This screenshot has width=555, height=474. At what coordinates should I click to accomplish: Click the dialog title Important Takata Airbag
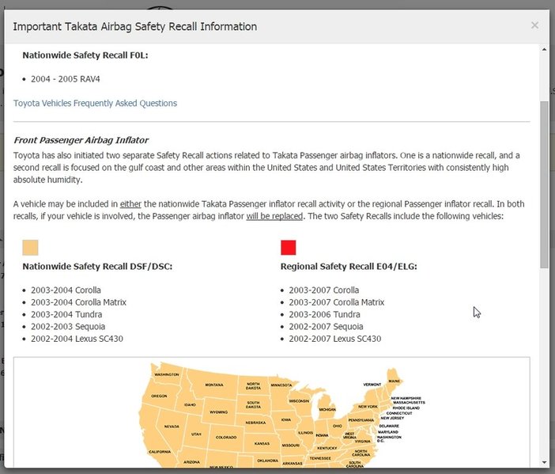135,27
